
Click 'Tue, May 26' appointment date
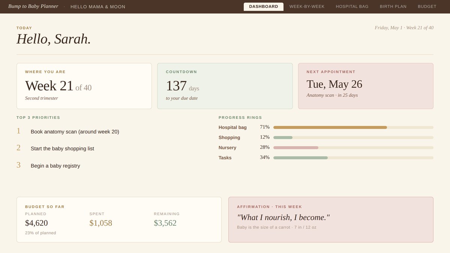pyautogui.click(x=334, y=84)
